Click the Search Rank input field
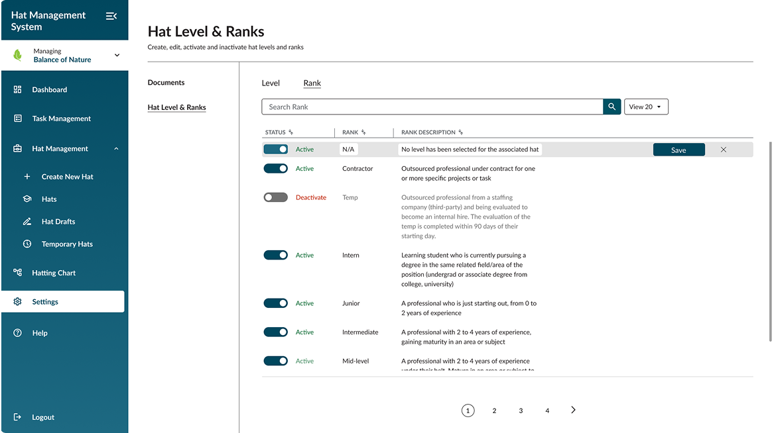 point(431,107)
